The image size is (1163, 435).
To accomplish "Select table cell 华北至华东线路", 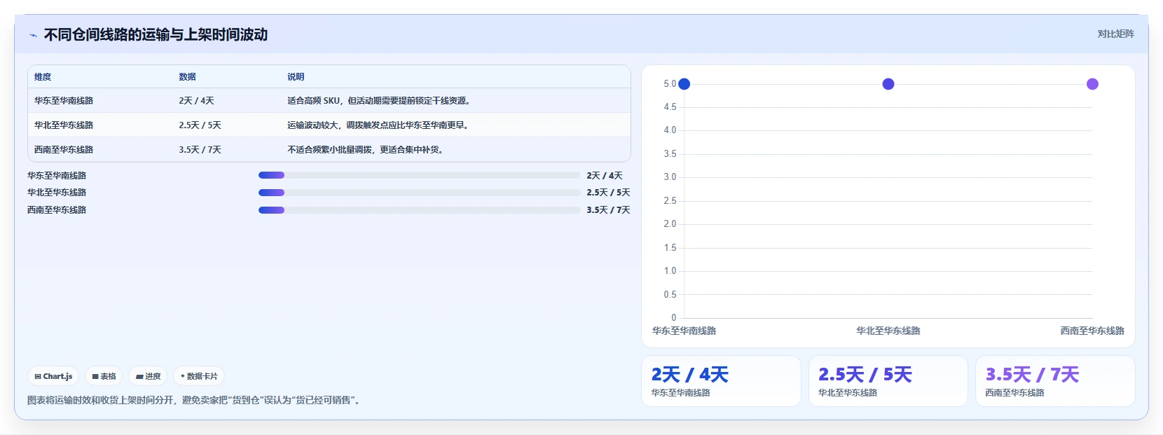I will click(64, 125).
